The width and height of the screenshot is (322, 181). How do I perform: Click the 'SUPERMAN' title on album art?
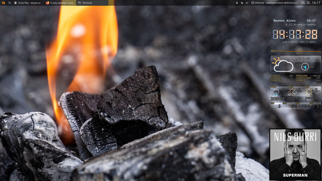295,175
